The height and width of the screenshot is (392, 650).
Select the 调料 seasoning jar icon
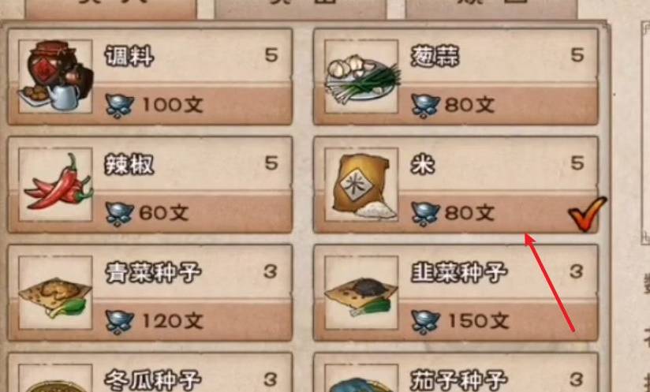(55, 77)
